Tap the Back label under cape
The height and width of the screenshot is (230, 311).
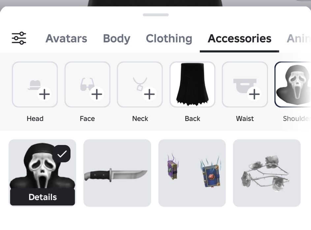pyautogui.click(x=192, y=118)
